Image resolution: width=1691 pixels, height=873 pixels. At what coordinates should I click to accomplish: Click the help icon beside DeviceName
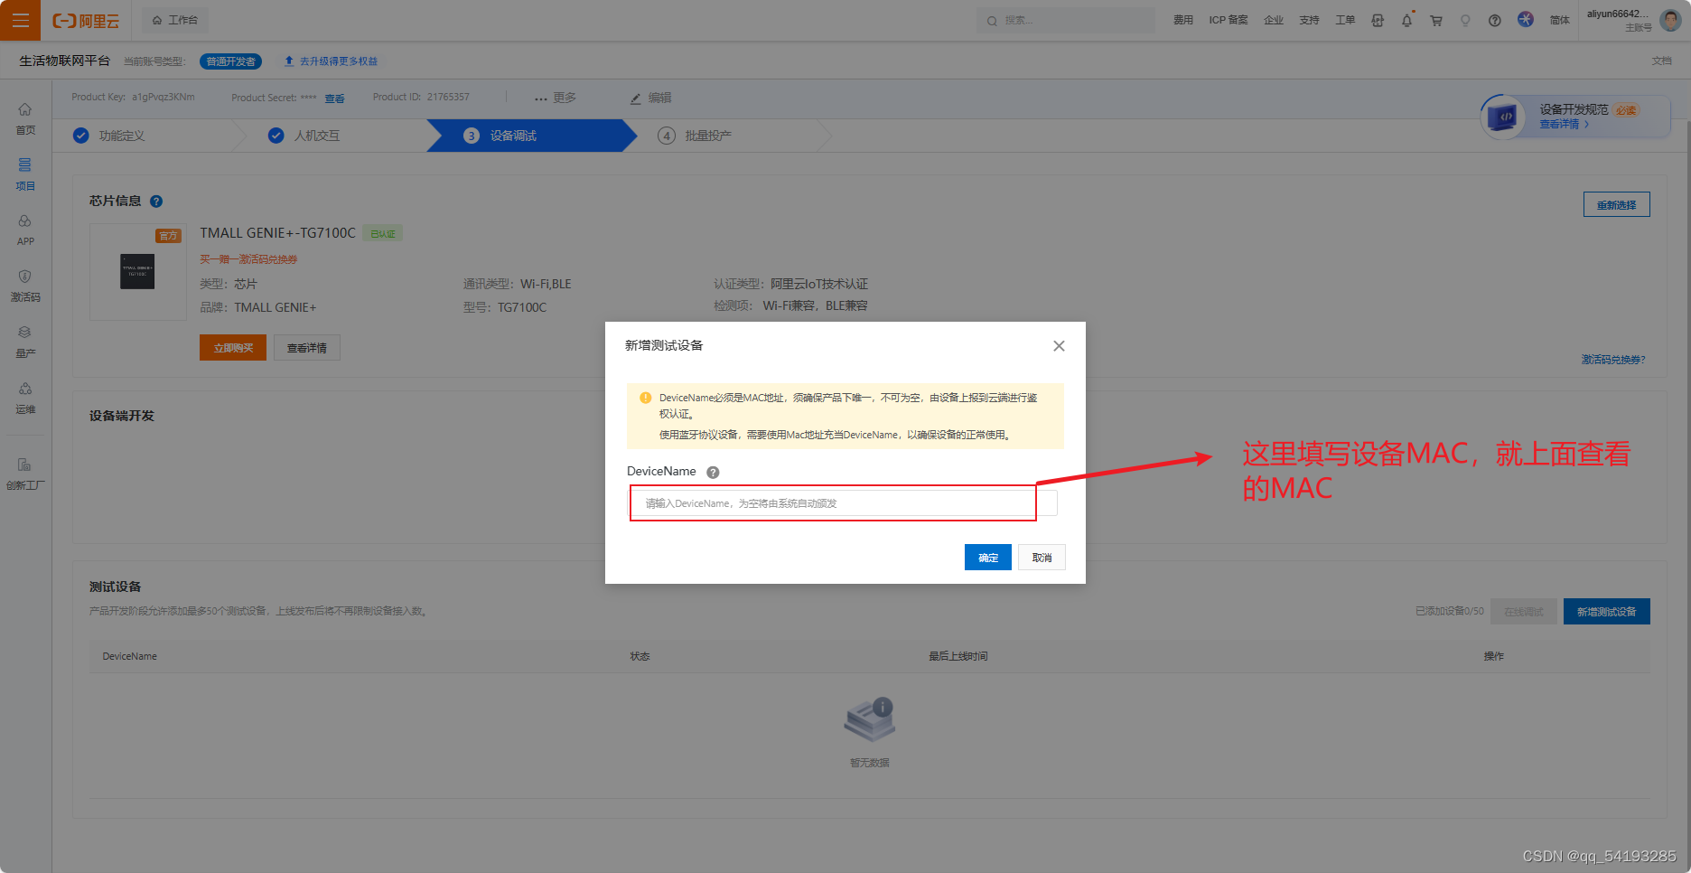713,473
